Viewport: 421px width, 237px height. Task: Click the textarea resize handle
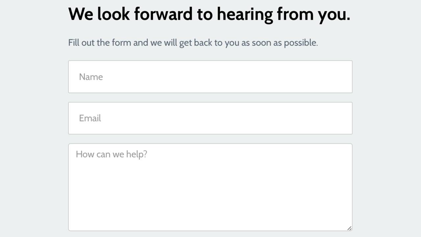coord(349,228)
